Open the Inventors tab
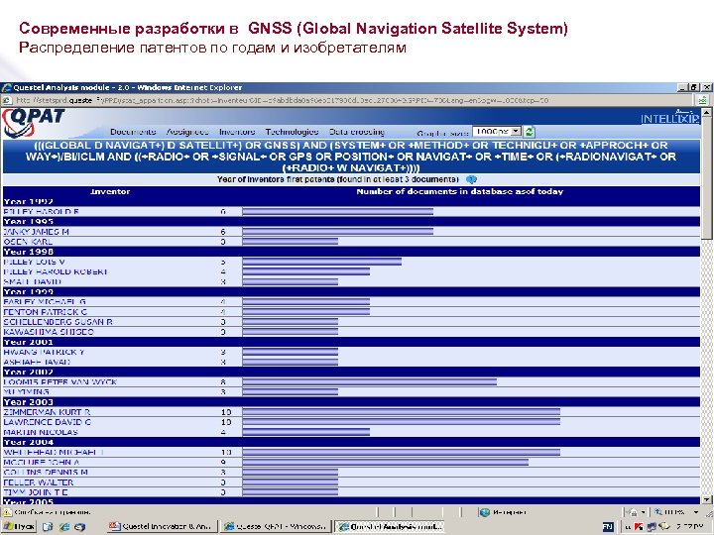This screenshot has height=535, width=714. (x=237, y=132)
